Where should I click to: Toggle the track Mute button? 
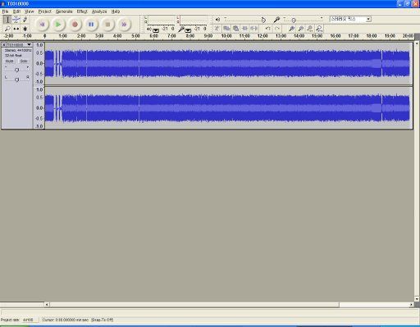[9, 61]
